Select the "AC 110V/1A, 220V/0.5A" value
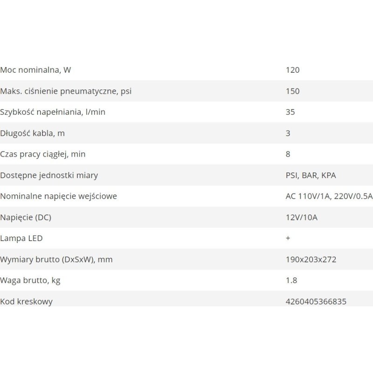373x373 pixels. (x=329, y=196)
